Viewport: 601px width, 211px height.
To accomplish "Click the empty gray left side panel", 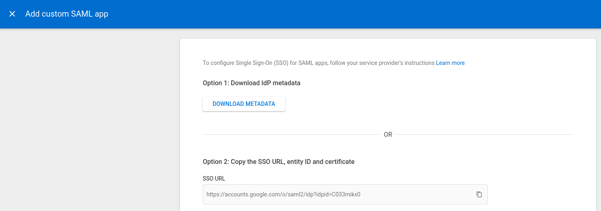I will click(90, 122).
